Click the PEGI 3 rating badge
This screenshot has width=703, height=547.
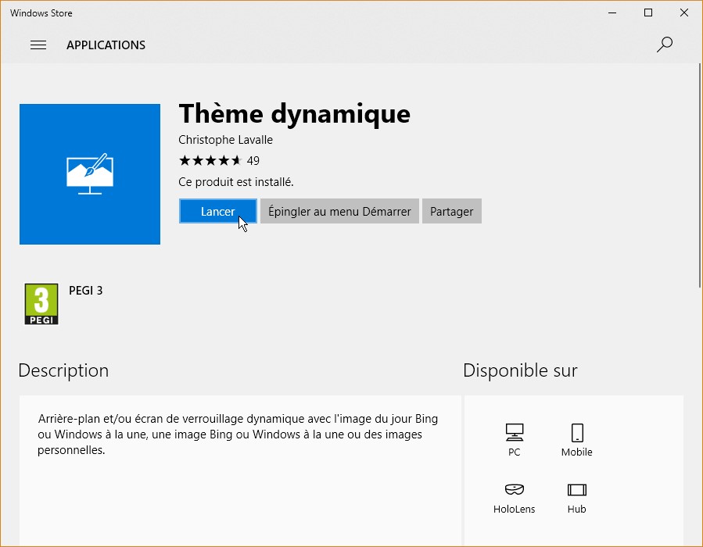(x=41, y=304)
